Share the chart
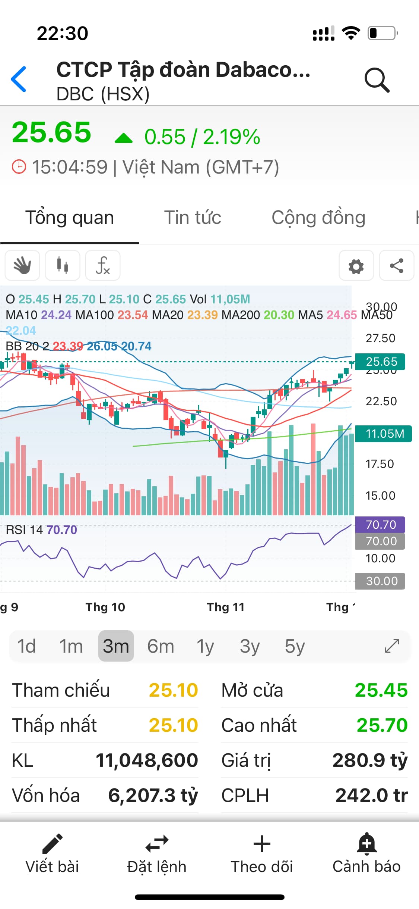The height and width of the screenshot is (909, 419). (396, 266)
